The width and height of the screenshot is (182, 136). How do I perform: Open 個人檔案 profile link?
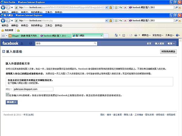[159, 44]
